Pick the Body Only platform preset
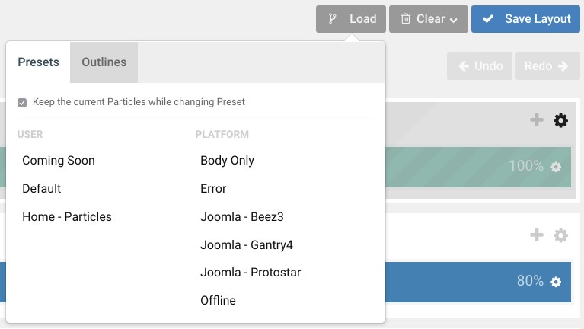 point(227,161)
